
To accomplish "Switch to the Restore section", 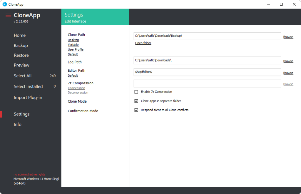I will [x=21, y=55].
